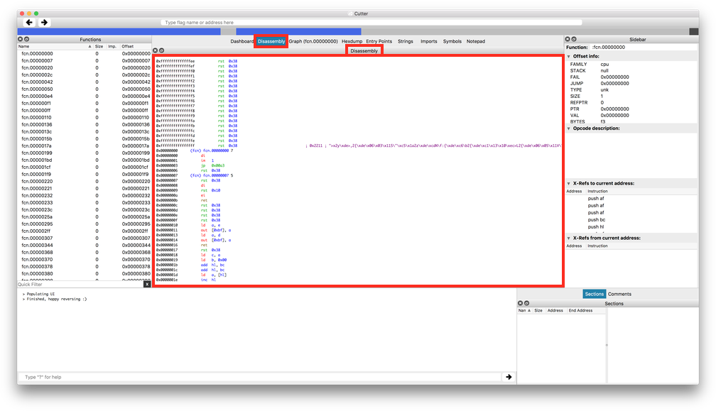
Task: Click the blue navigation bar's left segment
Action: pyautogui.click(x=119, y=31)
